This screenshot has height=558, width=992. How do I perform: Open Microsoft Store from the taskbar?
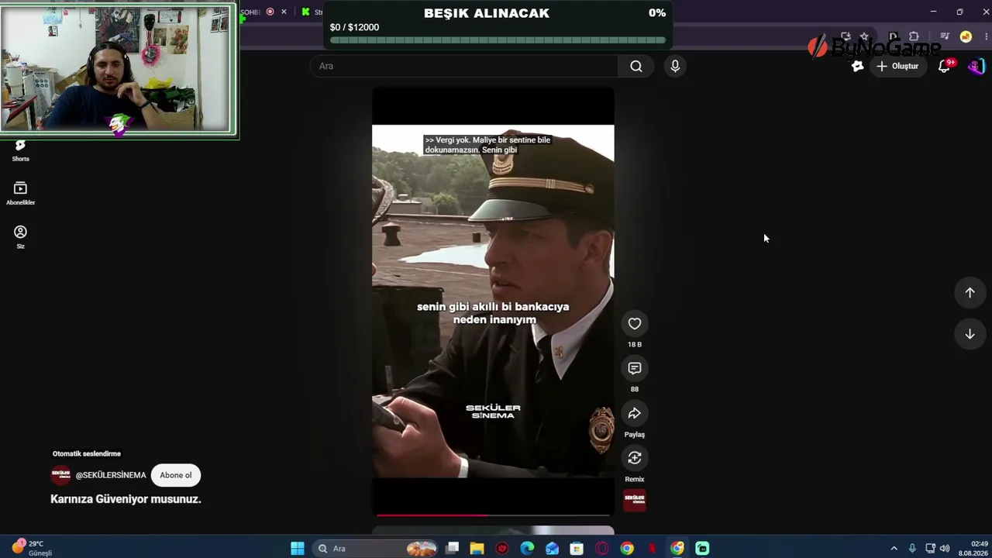click(x=577, y=549)
